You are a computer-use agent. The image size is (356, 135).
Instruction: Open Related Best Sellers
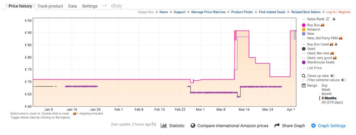click(306, 12)
